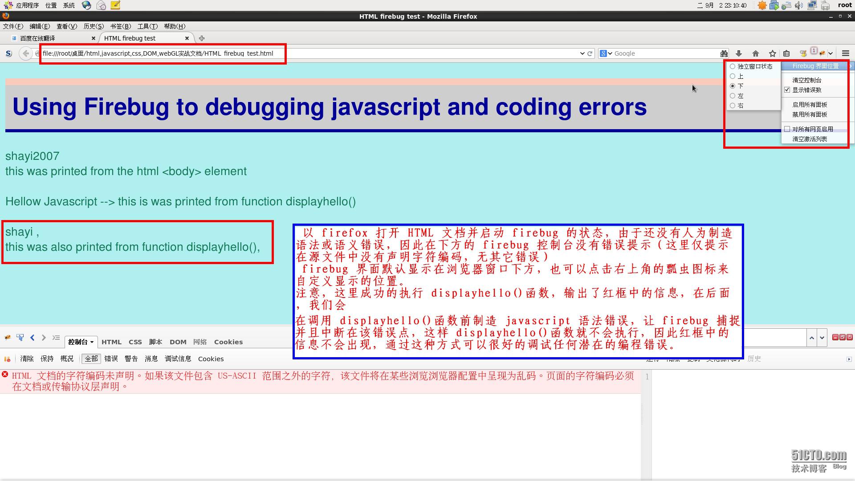855x481 pixels.
Task: Switch to Firebug 脚本 panel
Action: click(x=155, y=342)
